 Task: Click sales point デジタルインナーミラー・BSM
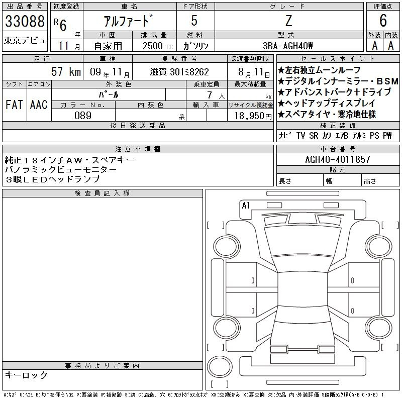point(338,81)
